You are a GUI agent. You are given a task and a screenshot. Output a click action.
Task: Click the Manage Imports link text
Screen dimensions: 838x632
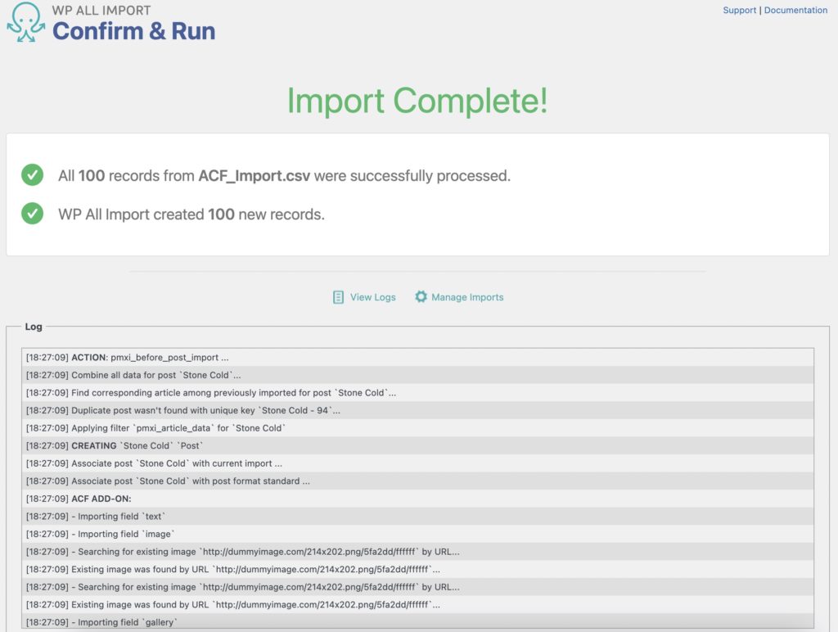pyautogui.click(x=466, y=298)
